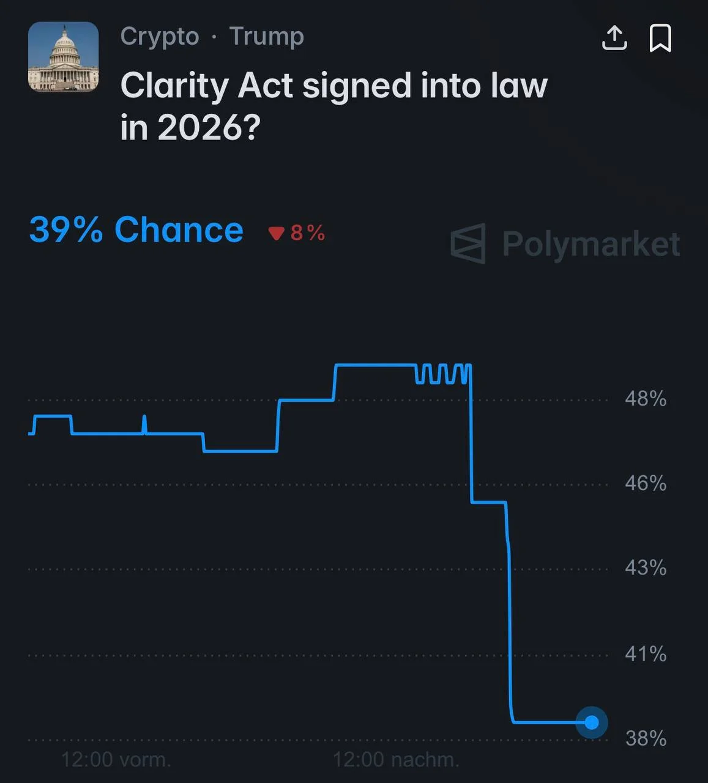Tap the oscillating peak section of chart line
The height and width of the screenshot is (783, 708).
coord(444,374)
